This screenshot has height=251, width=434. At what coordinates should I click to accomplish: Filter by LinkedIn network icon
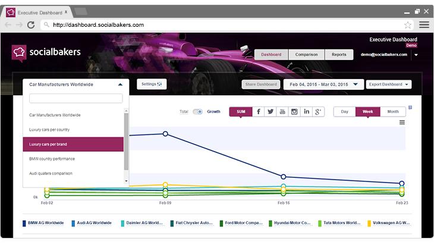pos(306,112)
